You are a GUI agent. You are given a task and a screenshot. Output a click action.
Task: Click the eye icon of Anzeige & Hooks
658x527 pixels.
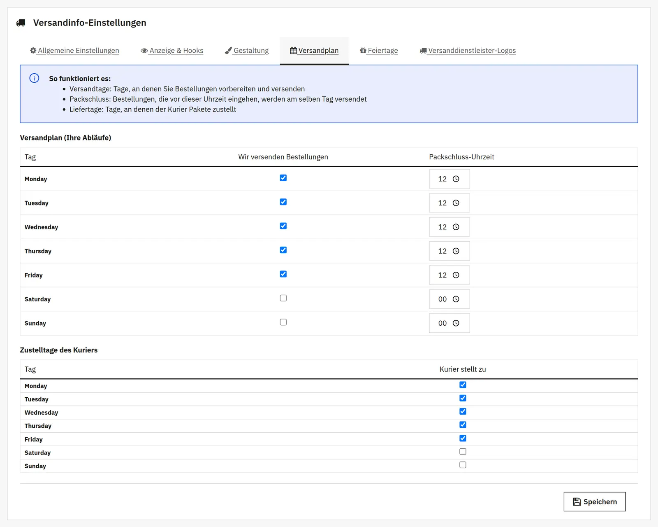tap(144, 51)
